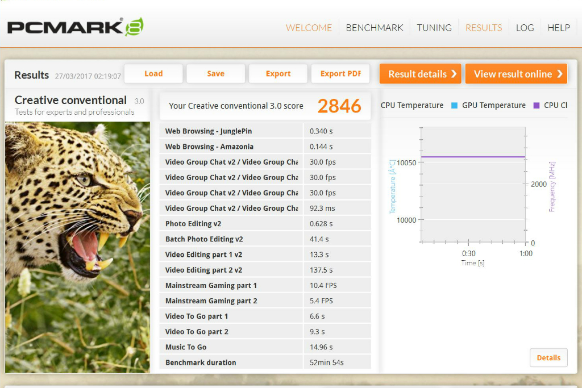Click the PCMark 8 logo
The width and height of the screenshot is (582, 388).
75,27
